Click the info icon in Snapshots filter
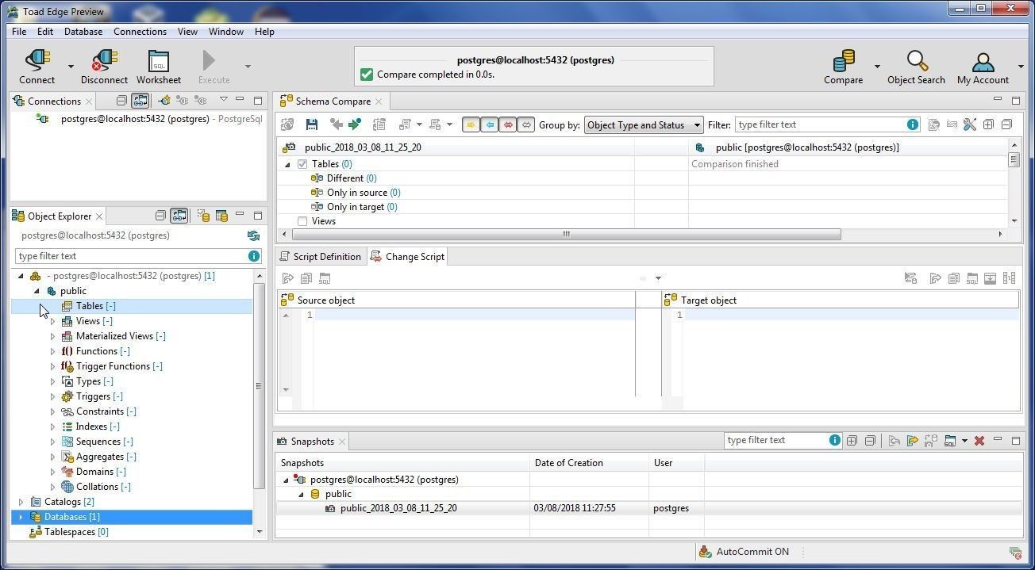The height and width of the screenshot is (570, 1035). [835, 440]
